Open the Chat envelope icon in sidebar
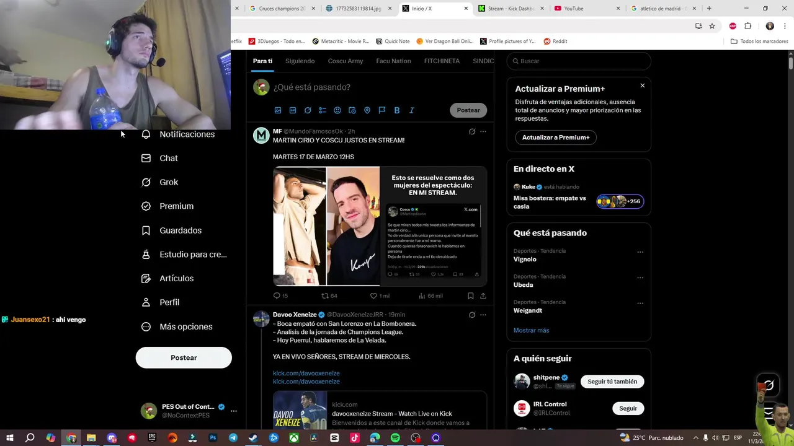Viewport: 794px width, 446px height. (x=146, y=158)
